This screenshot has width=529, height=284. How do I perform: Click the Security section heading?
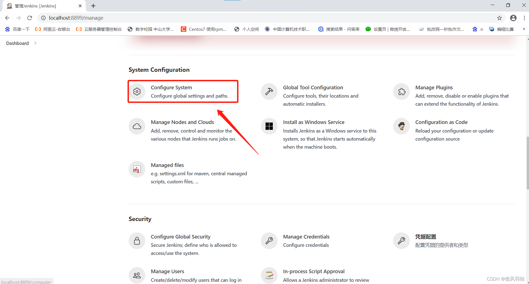click(140, 219)
